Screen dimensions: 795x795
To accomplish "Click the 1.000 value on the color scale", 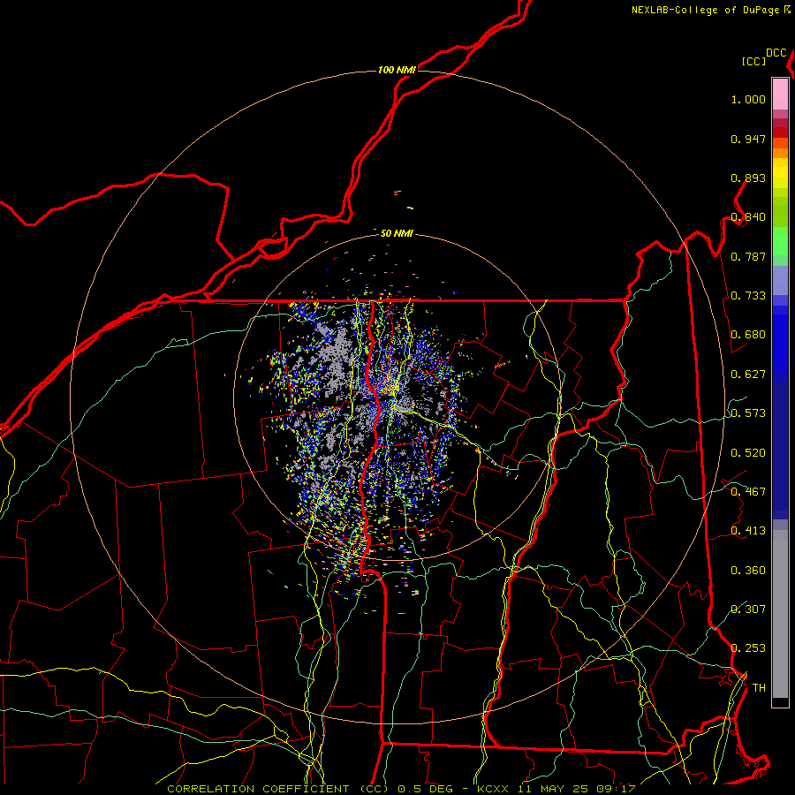I will click(x=748, y=99).
